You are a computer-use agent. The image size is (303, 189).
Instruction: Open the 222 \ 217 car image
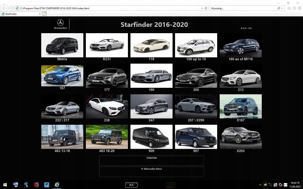[x=62, y=106]
